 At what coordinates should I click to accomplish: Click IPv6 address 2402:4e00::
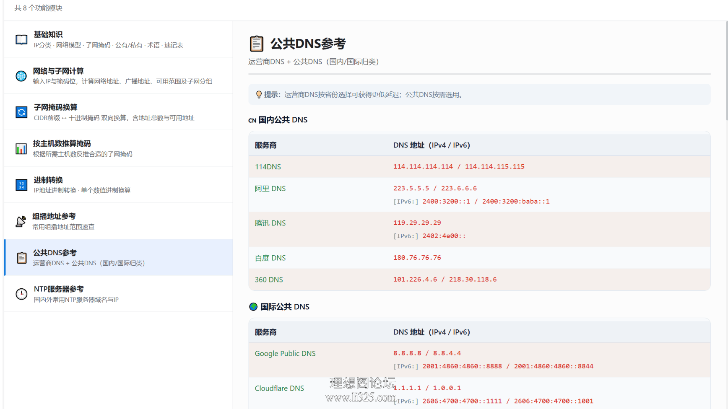tap(444, 236)
